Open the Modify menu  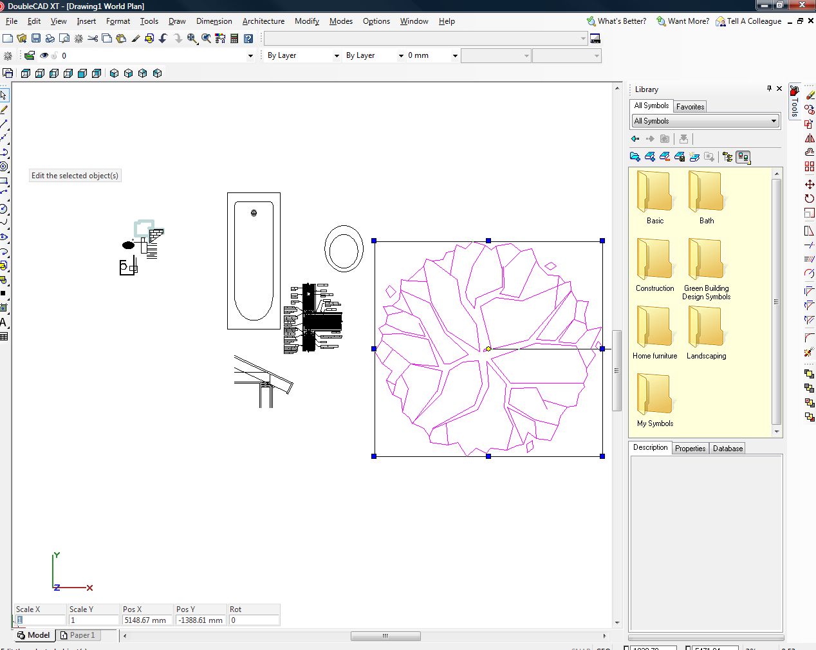307,21
